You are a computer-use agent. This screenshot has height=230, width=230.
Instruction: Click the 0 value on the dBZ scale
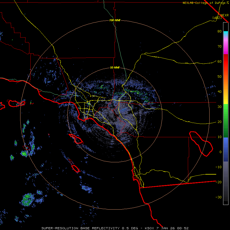point(221,152)
